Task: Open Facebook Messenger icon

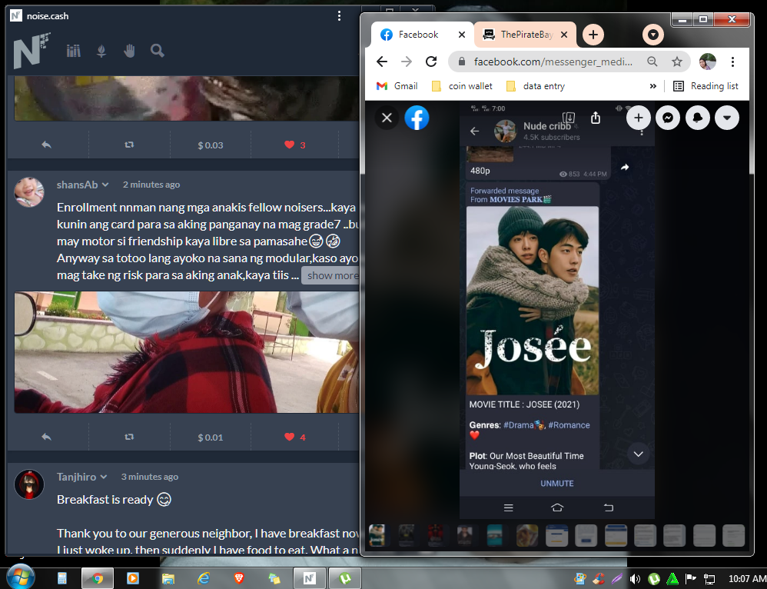Action: tap(668, 118)
